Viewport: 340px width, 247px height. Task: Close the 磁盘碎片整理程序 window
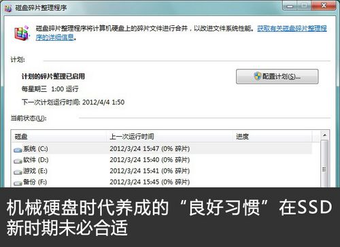pyautogui.click(x=324, y=6)
